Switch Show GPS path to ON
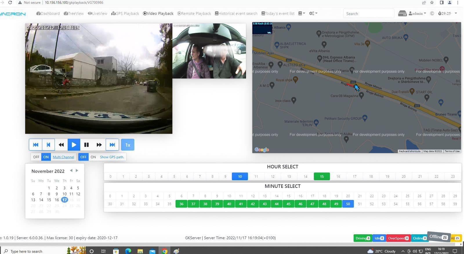The width and height of the screenshot is (464, 254). 93,157
